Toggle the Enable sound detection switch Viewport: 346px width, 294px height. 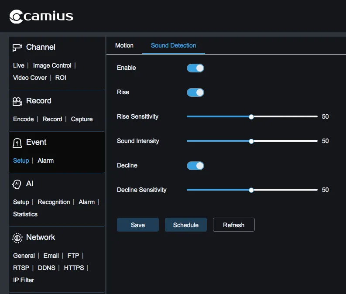195,68
